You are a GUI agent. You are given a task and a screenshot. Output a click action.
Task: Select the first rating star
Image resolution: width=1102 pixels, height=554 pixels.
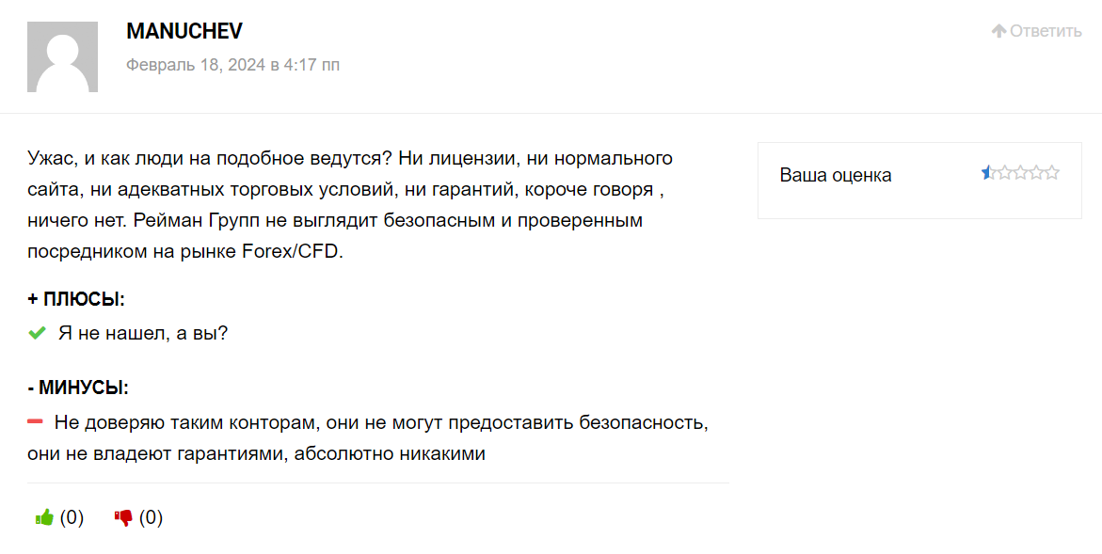(988, 172)
